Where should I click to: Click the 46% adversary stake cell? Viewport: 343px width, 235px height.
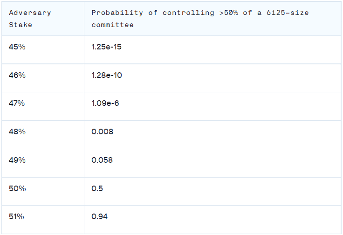[x=43, y=78]
